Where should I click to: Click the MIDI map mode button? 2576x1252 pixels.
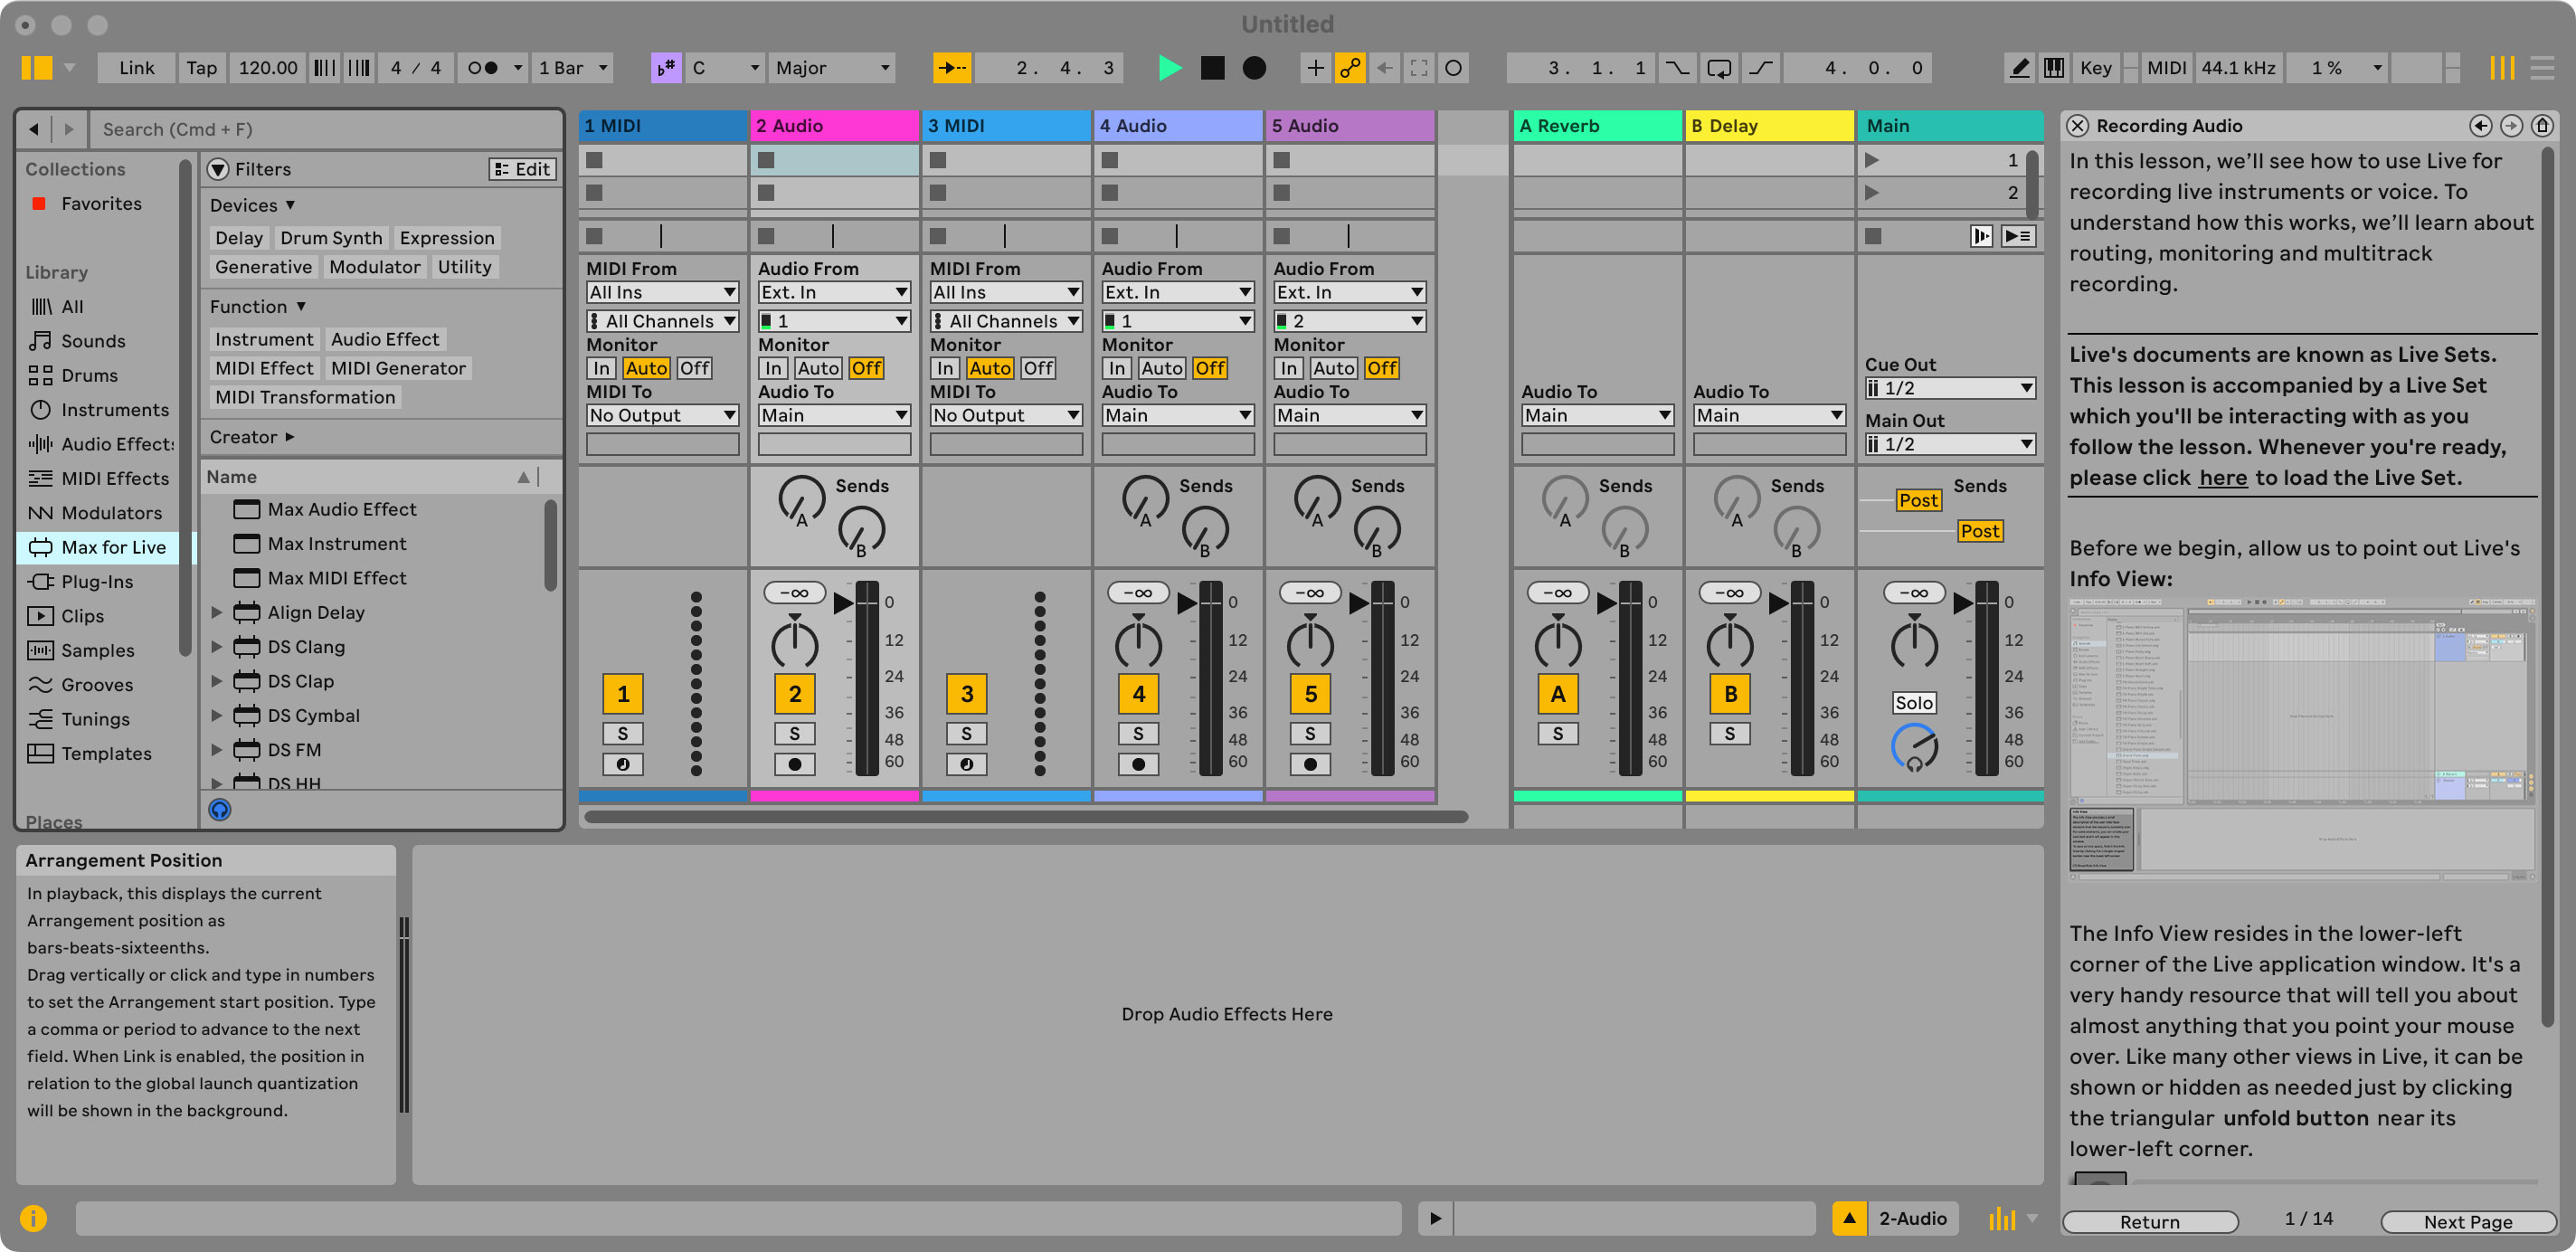pyautogui.click(x=2166, y=68)
